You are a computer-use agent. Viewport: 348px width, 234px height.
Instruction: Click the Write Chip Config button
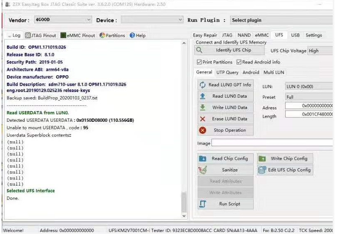(285, 159)
